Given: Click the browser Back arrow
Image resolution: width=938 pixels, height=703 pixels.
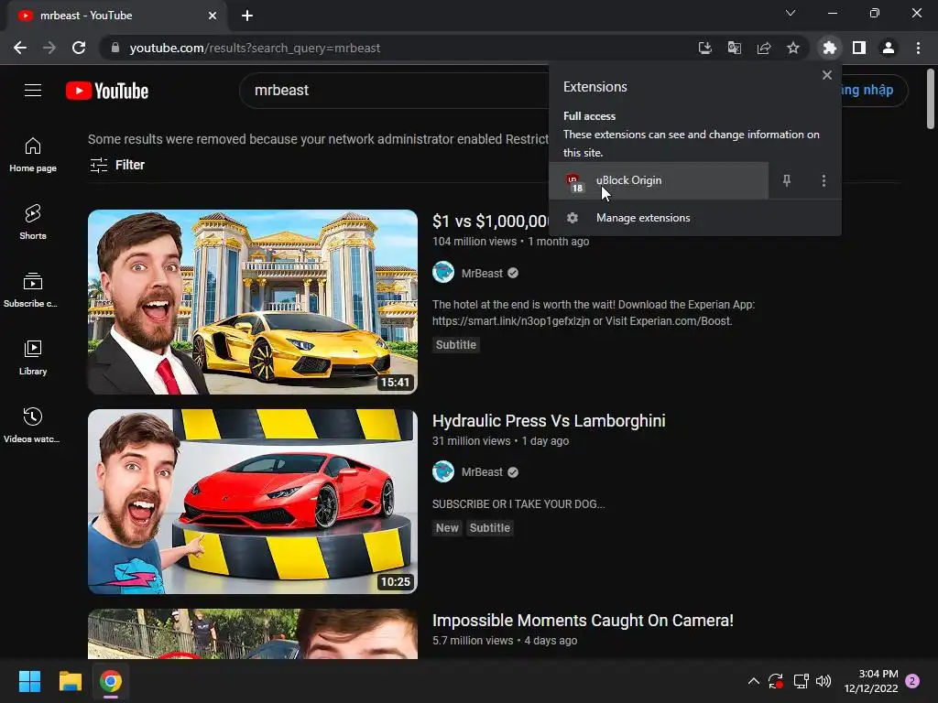Looking at the screenshot, I should click(20, 48).
